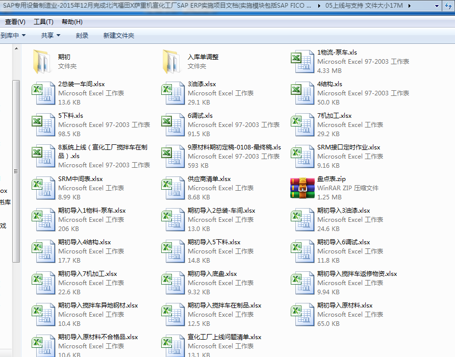Open the 工具(T) menu
Image resolution: width=455 pixels, height=357 pixels.
tap(43, 22)
